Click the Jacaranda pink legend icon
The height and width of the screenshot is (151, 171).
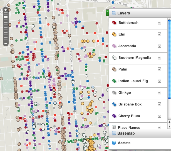114,46
